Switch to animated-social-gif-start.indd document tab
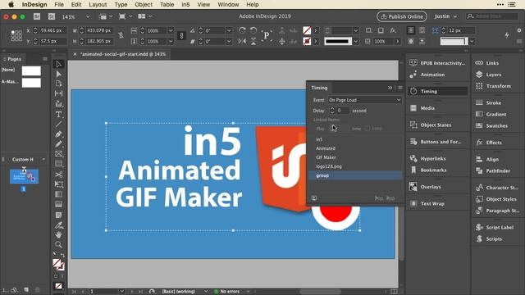Image resolution: width=525 pixels, height=295 pixels. 123,54
